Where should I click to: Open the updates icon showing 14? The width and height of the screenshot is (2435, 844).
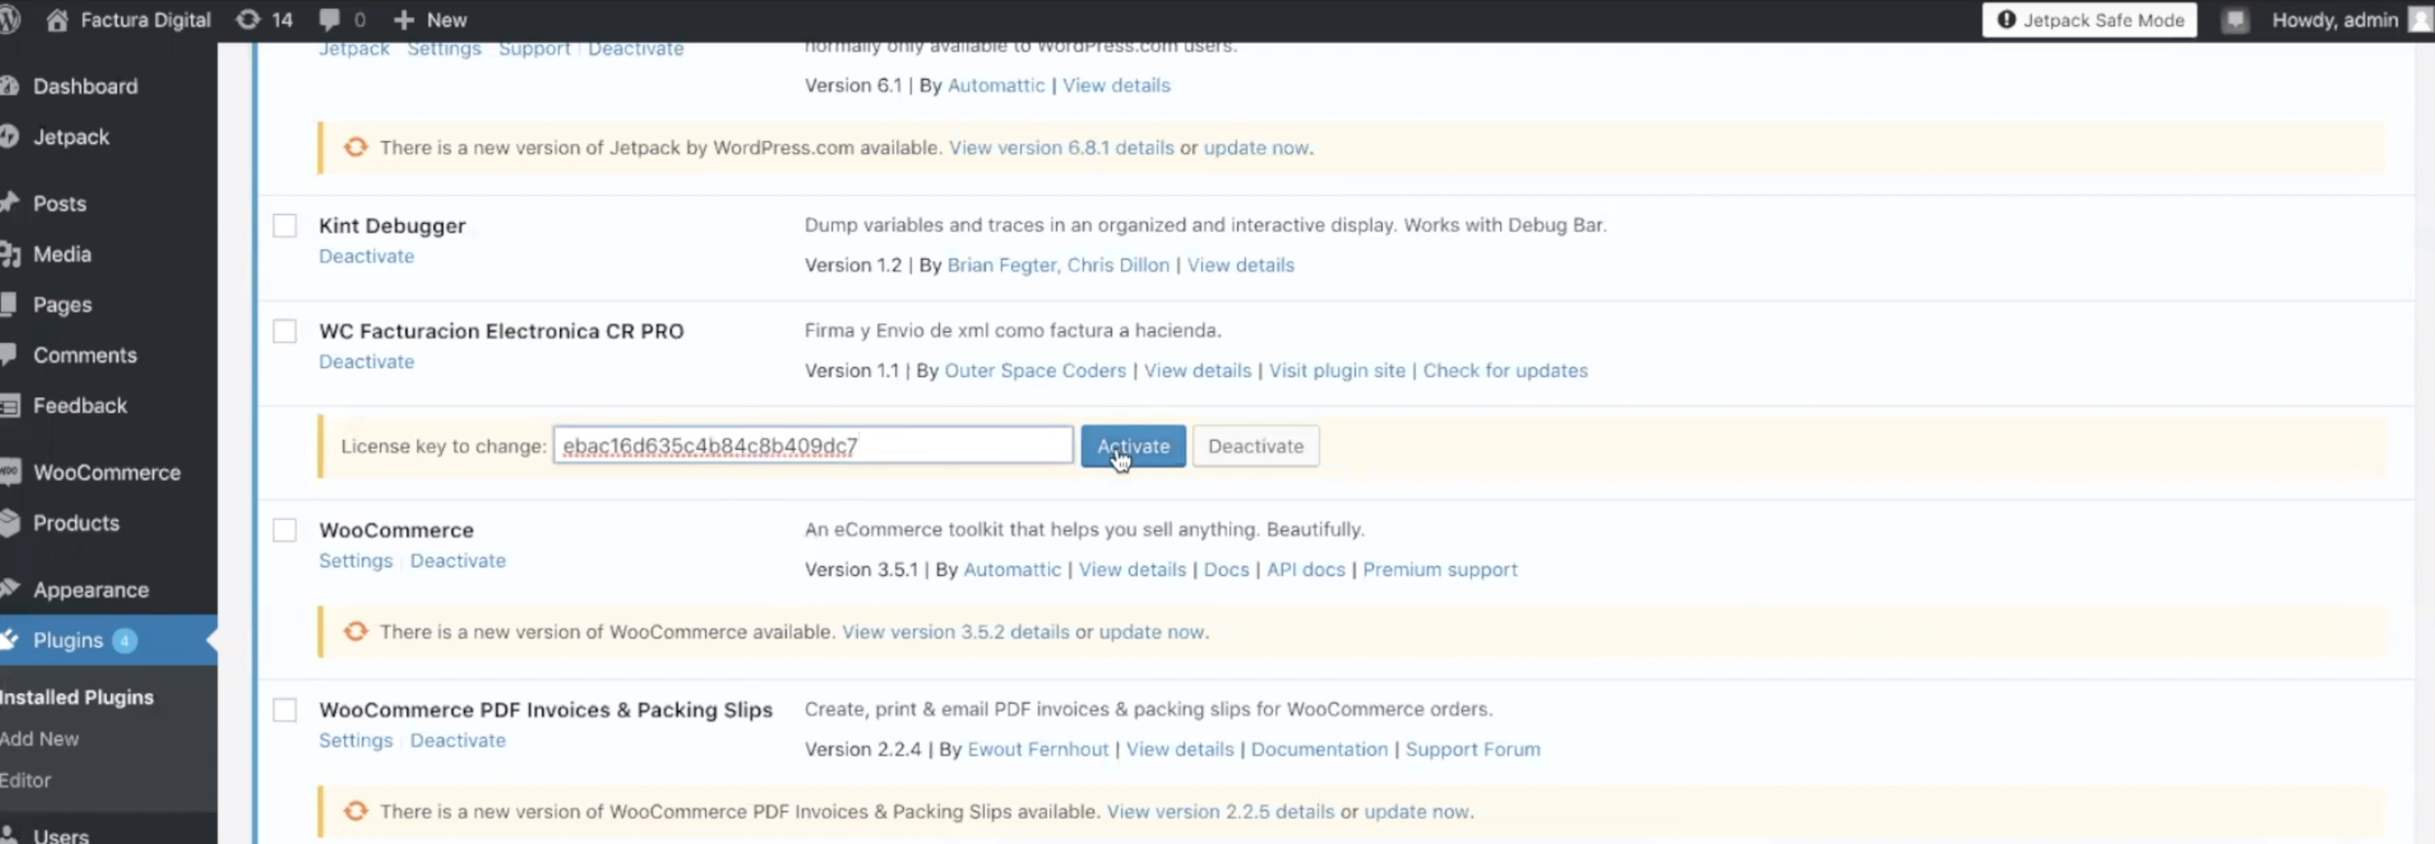[x=264, y=19]
